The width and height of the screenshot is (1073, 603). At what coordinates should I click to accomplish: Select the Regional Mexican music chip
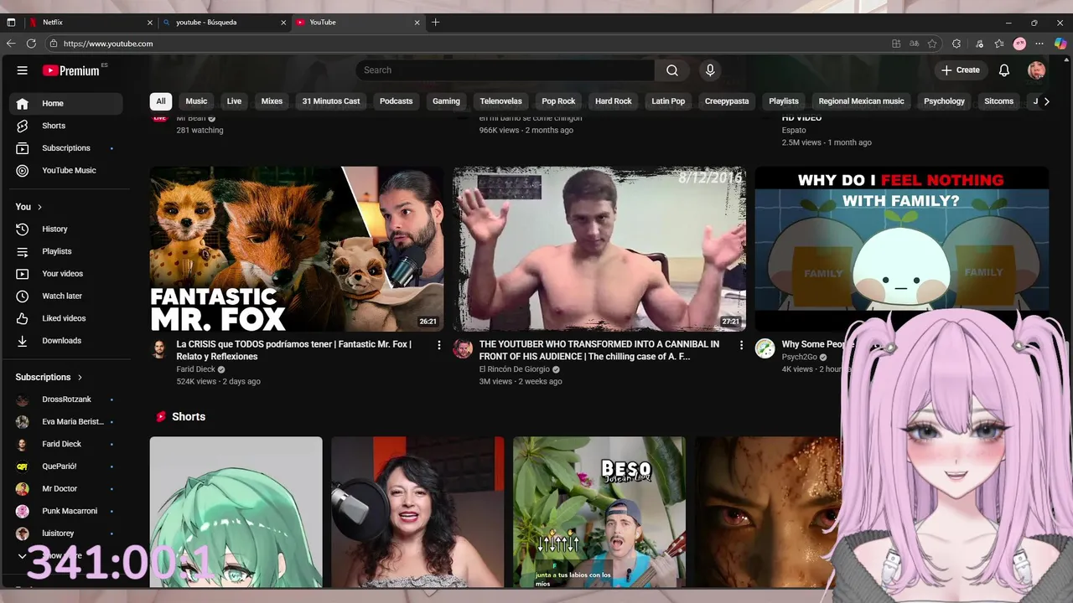coord(861,101)
